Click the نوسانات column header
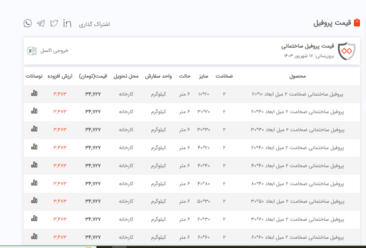366x248 pixels. (34, 76)
